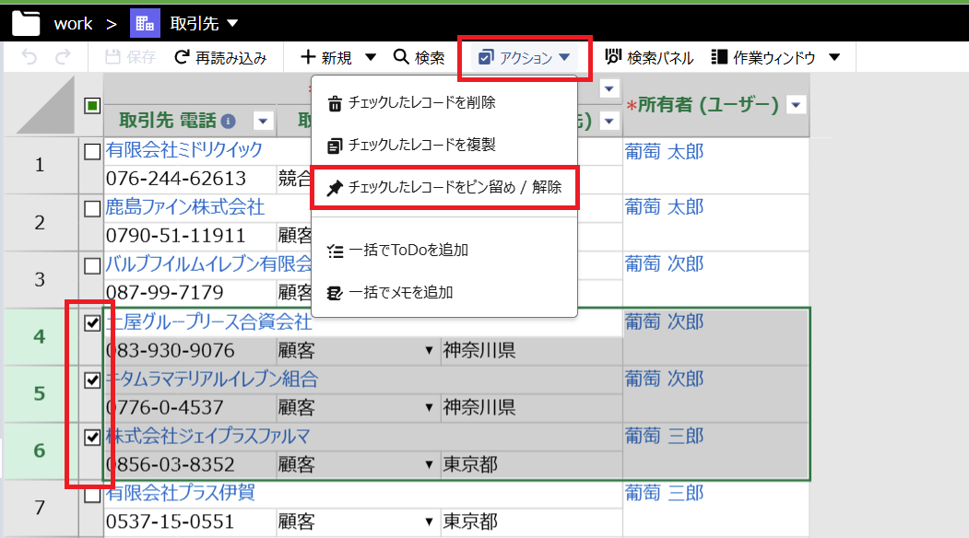Click the work folder icon
The width and height of the screenshot is (969, 538).
pos(26,23)
